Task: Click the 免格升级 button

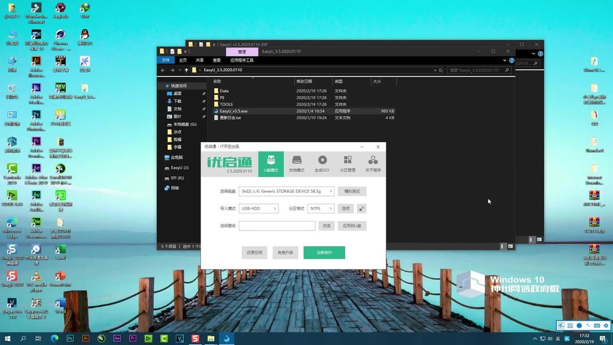Action: (285, 253)
